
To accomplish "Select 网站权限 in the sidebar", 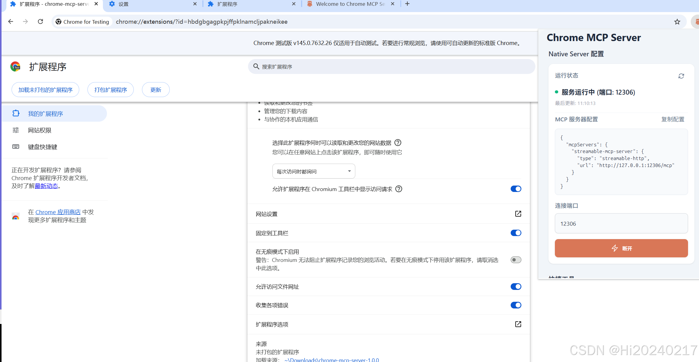I will pos(40,130).
